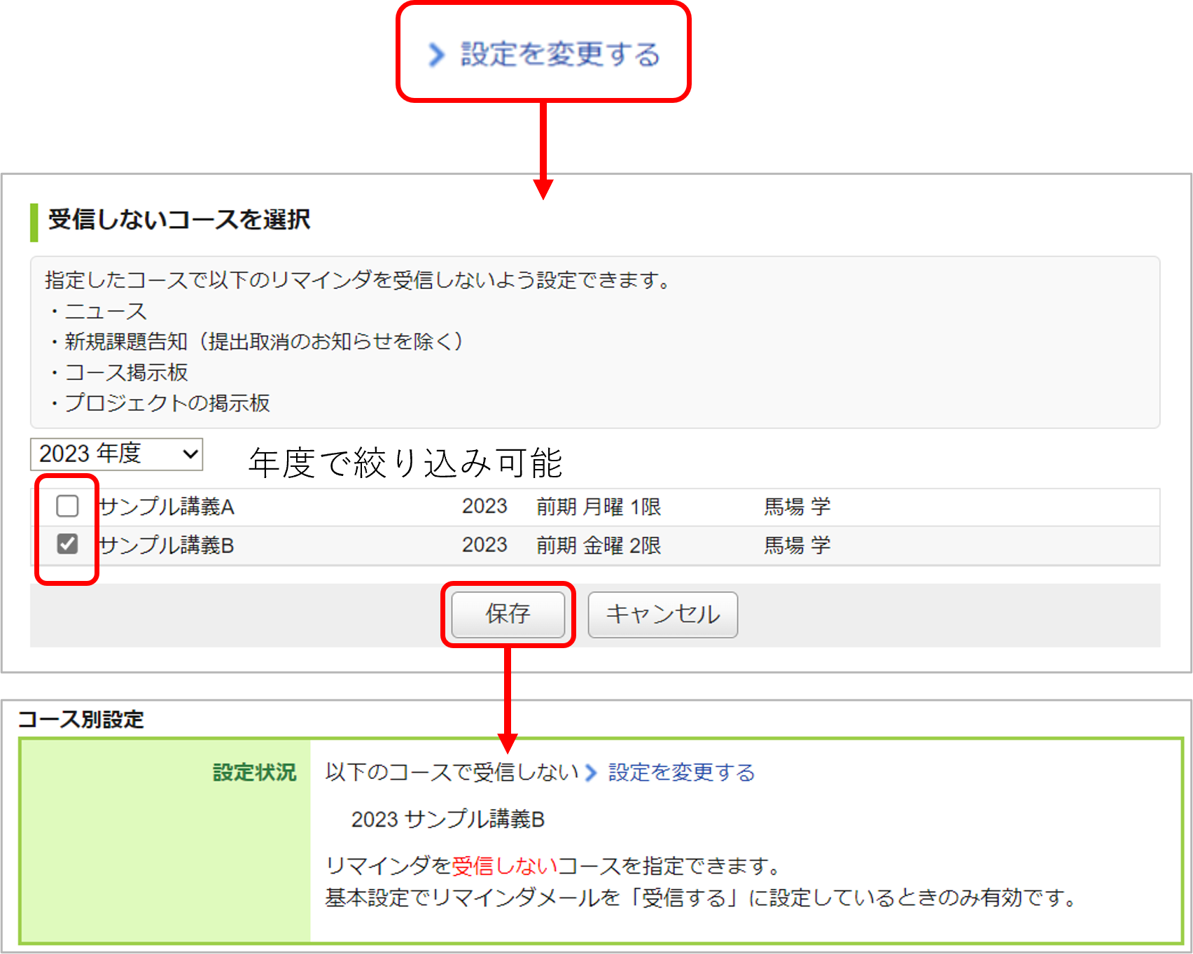Click the 設定を変更する link in the コース別設定 section

[x=681, y=773]
